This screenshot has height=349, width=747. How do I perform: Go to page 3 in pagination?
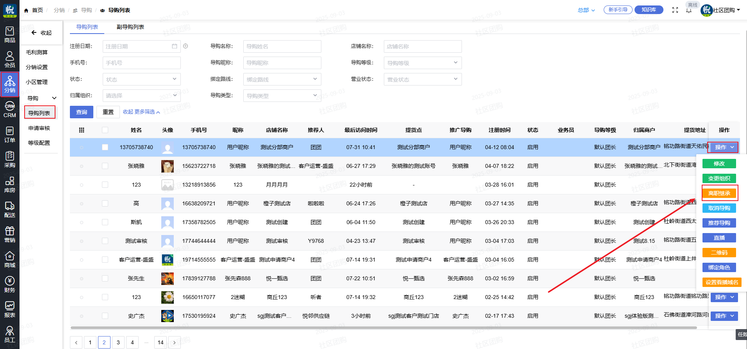coord(118,342)
